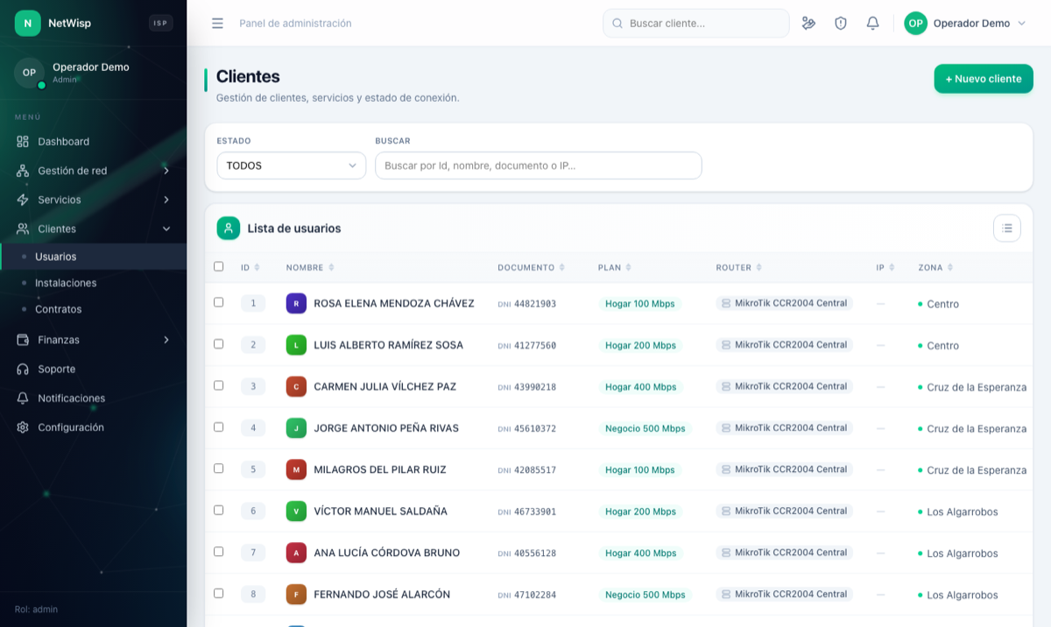The image size is (1051, 627).
Task: Click the name ANA LUCÍA CÓRDOVA BRUNO
Action: point(387,553)
